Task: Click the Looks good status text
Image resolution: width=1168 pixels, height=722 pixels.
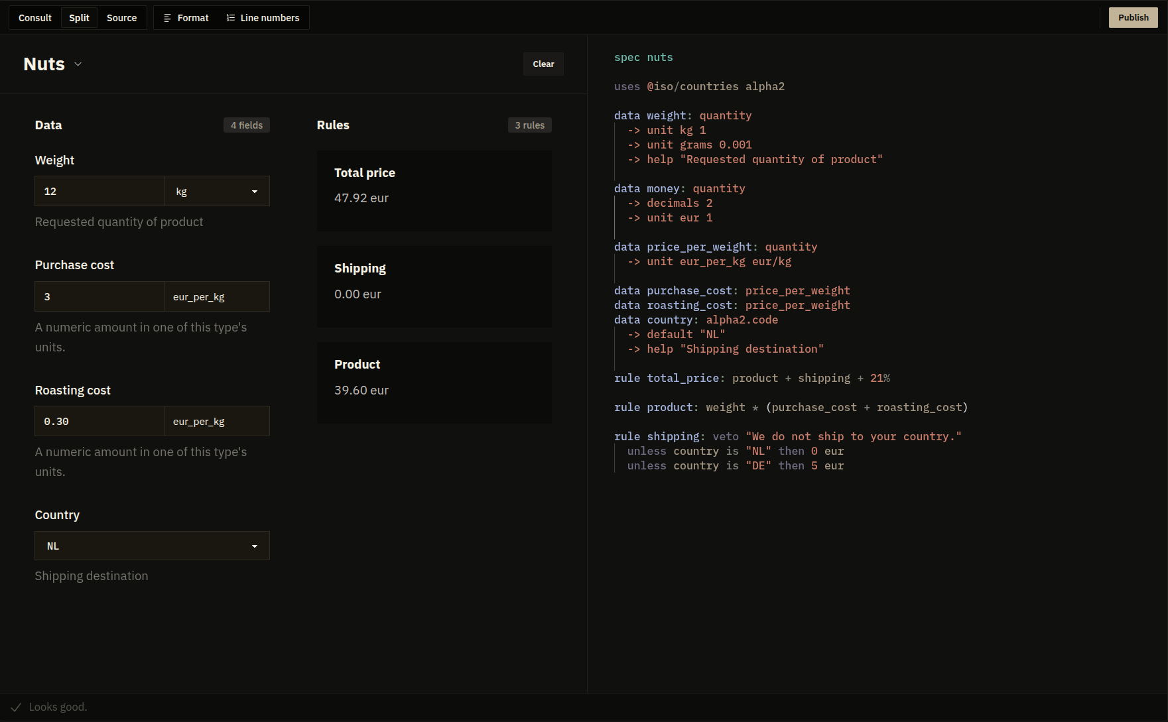Action: [58, 707]
